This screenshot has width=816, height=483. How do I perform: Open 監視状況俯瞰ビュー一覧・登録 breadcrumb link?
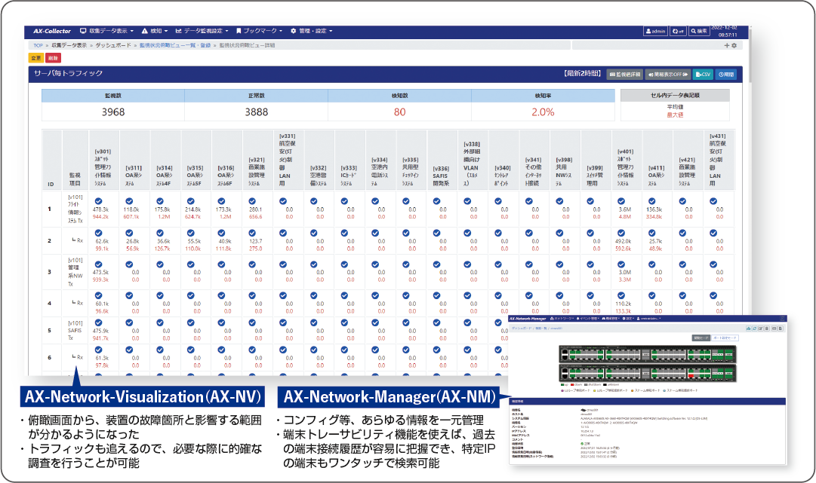(175, 46)
